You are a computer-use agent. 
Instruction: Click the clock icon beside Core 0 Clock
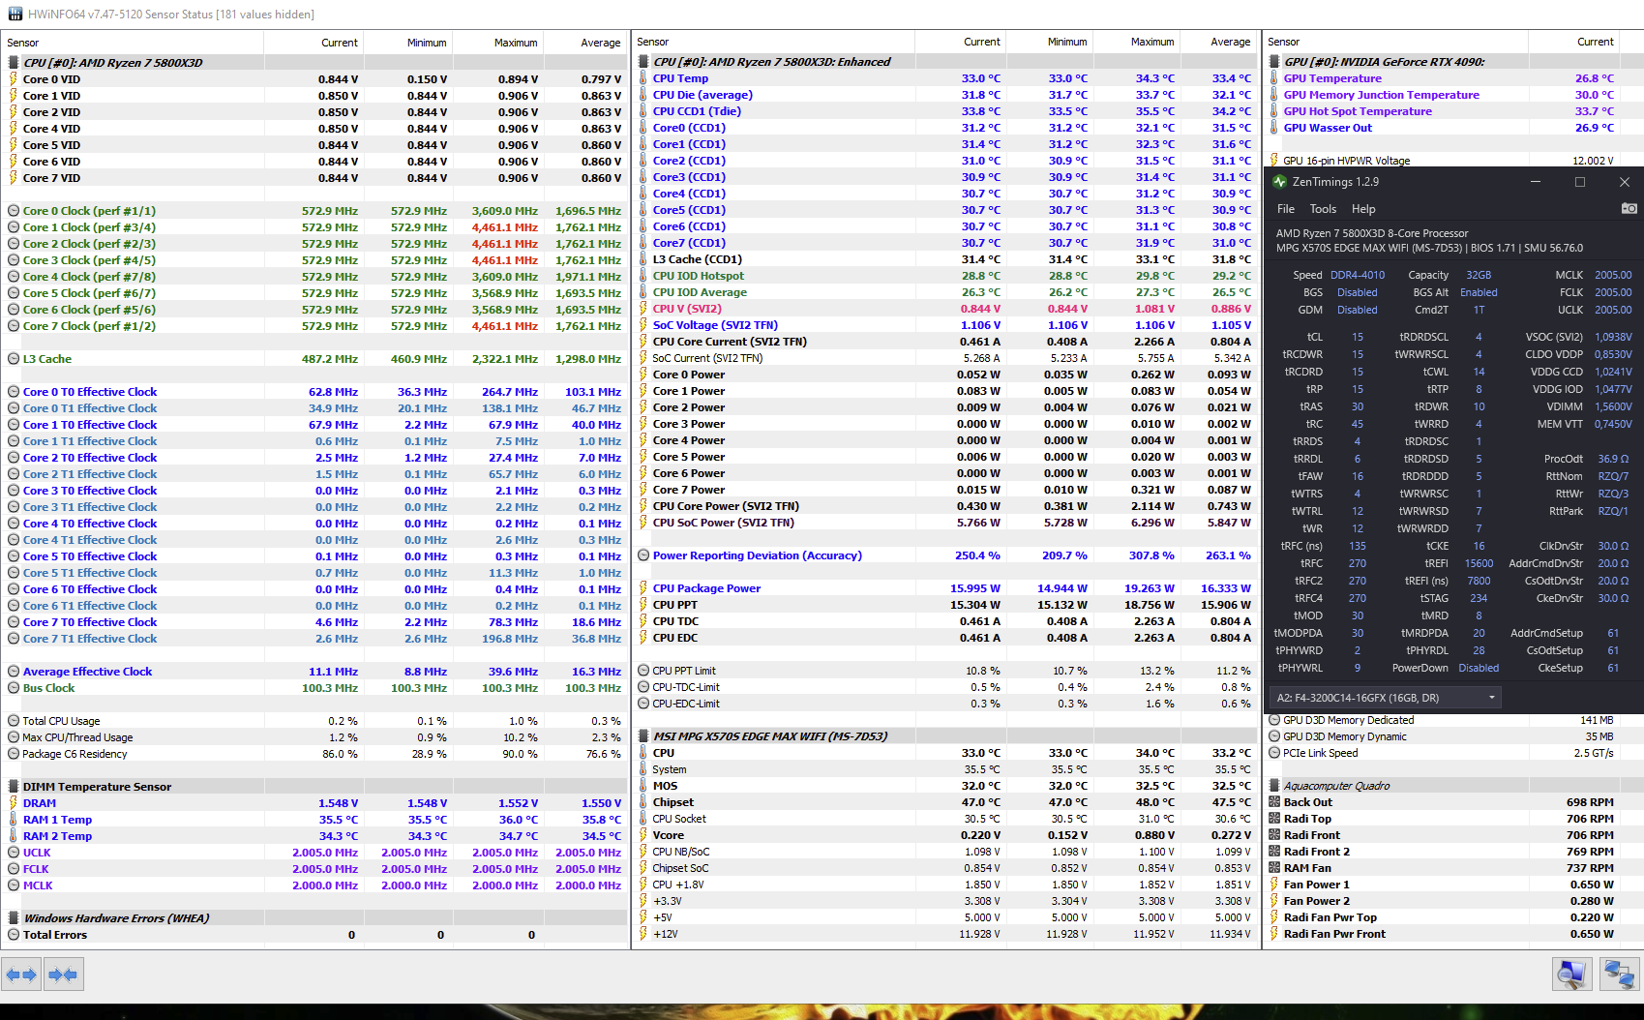(14, 211)
